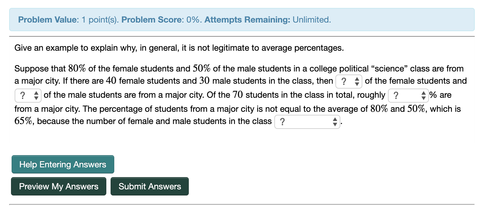Click the down stepper arrow on the male students dropdown
This screenshot has width=501, height=215.
pos(36,98)
